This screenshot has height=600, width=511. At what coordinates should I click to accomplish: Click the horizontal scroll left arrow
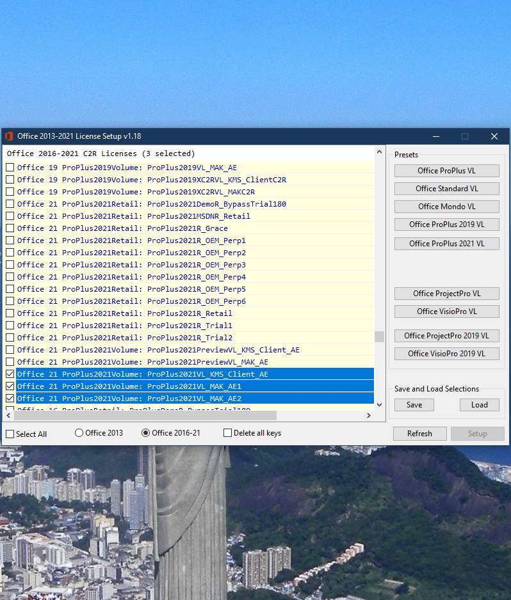(8, 416)
